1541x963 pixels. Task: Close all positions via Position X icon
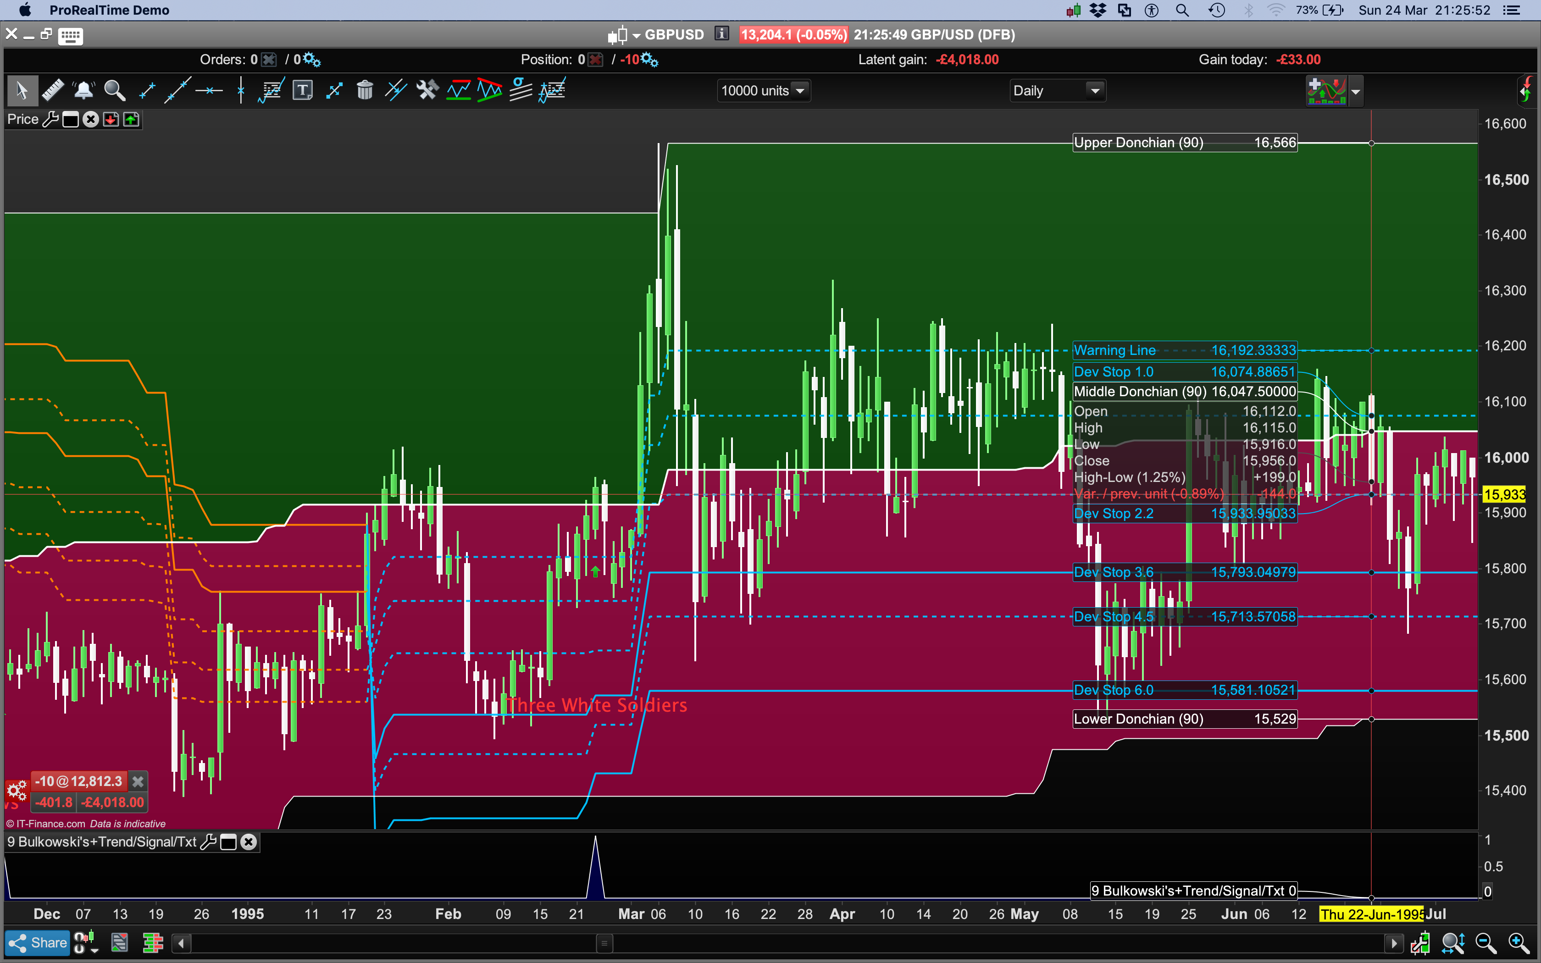coord(595,60)
